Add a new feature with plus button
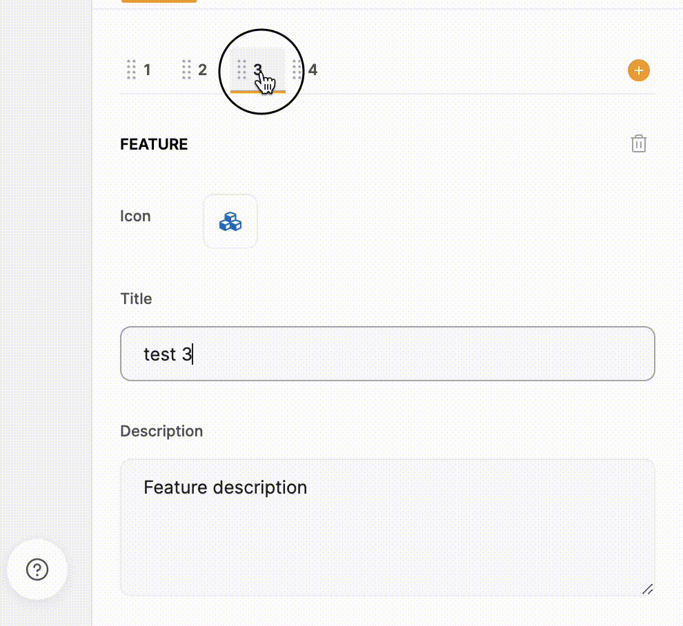The image size is (683, 626). pyautogui.click(x=639, y=70)
